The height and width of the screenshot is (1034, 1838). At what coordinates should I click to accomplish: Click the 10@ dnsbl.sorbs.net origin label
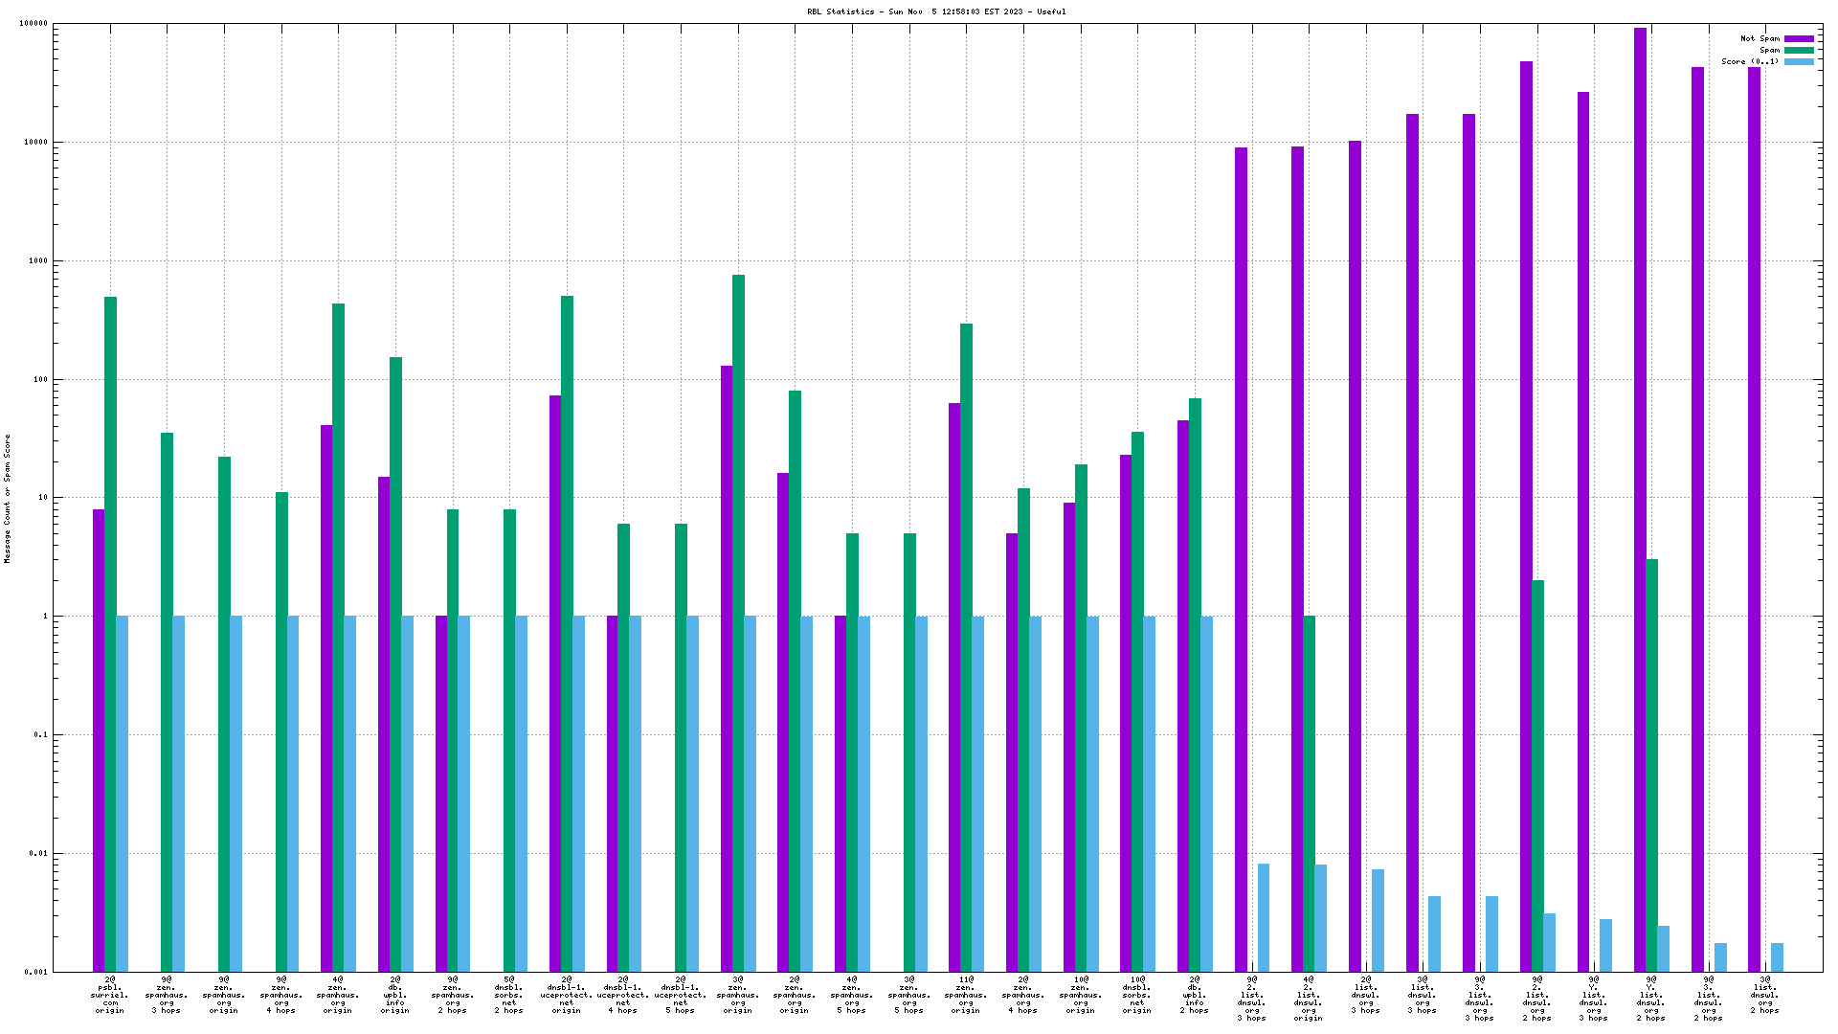click(x=1136, y=995)
